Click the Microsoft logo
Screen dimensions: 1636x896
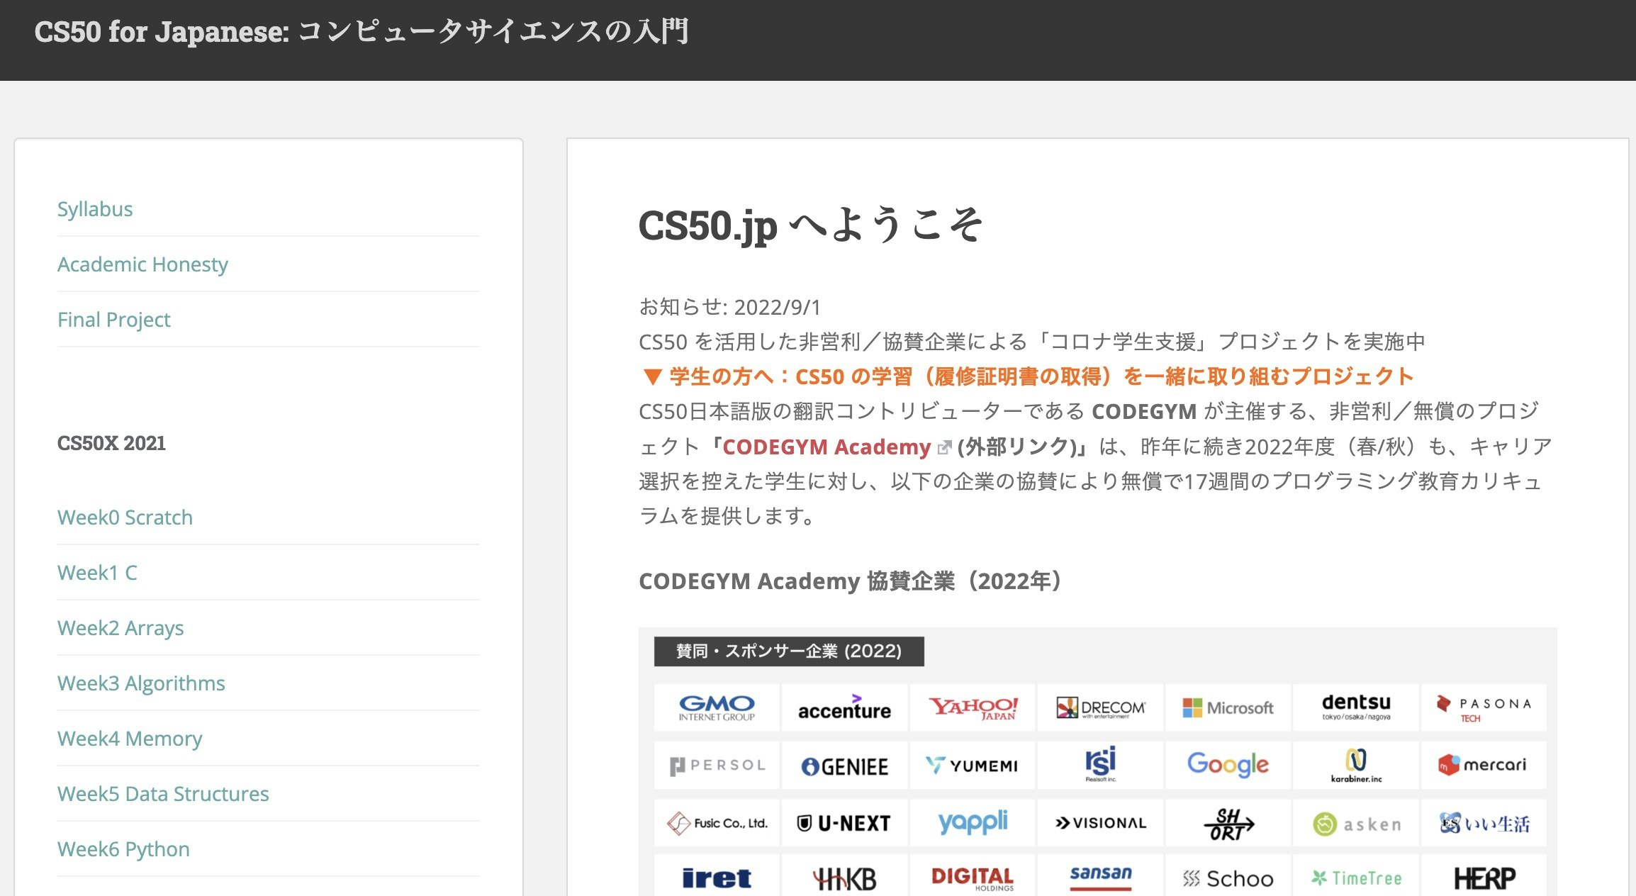point(1228,707)
